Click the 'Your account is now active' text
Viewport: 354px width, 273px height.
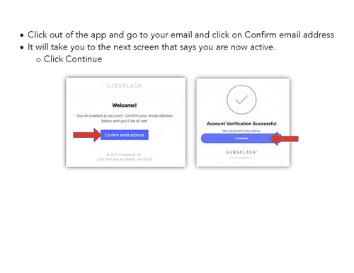point(241,131)
